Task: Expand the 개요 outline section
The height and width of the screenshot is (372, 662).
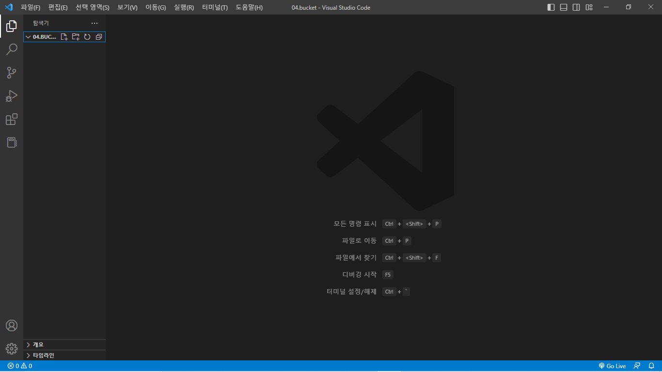Action: tap(64, 344)
